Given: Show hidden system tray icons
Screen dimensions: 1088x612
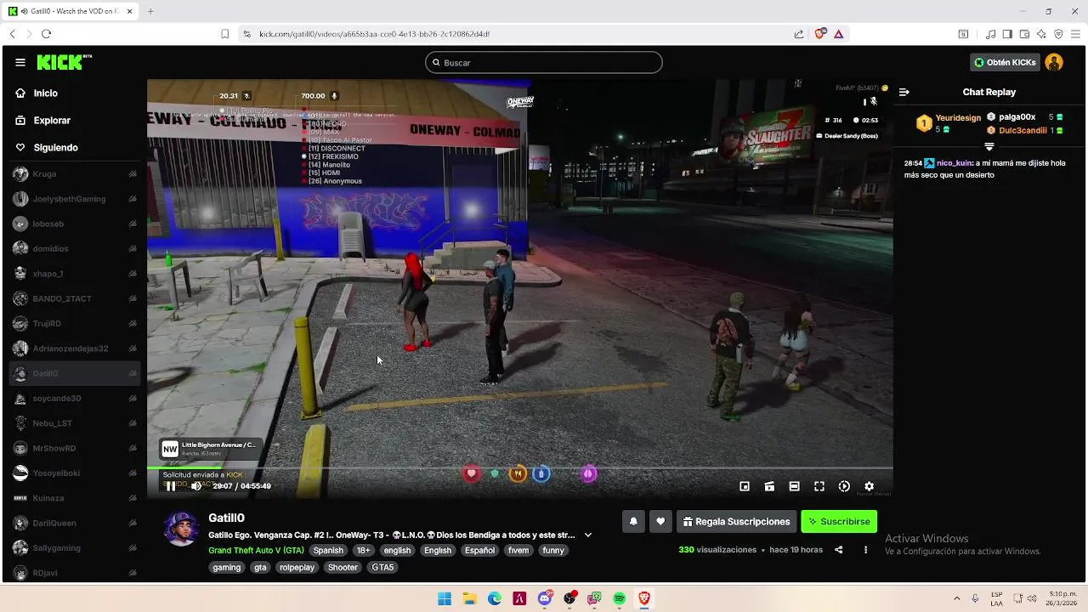Looking at the screenshot, I should click(956, 598).
